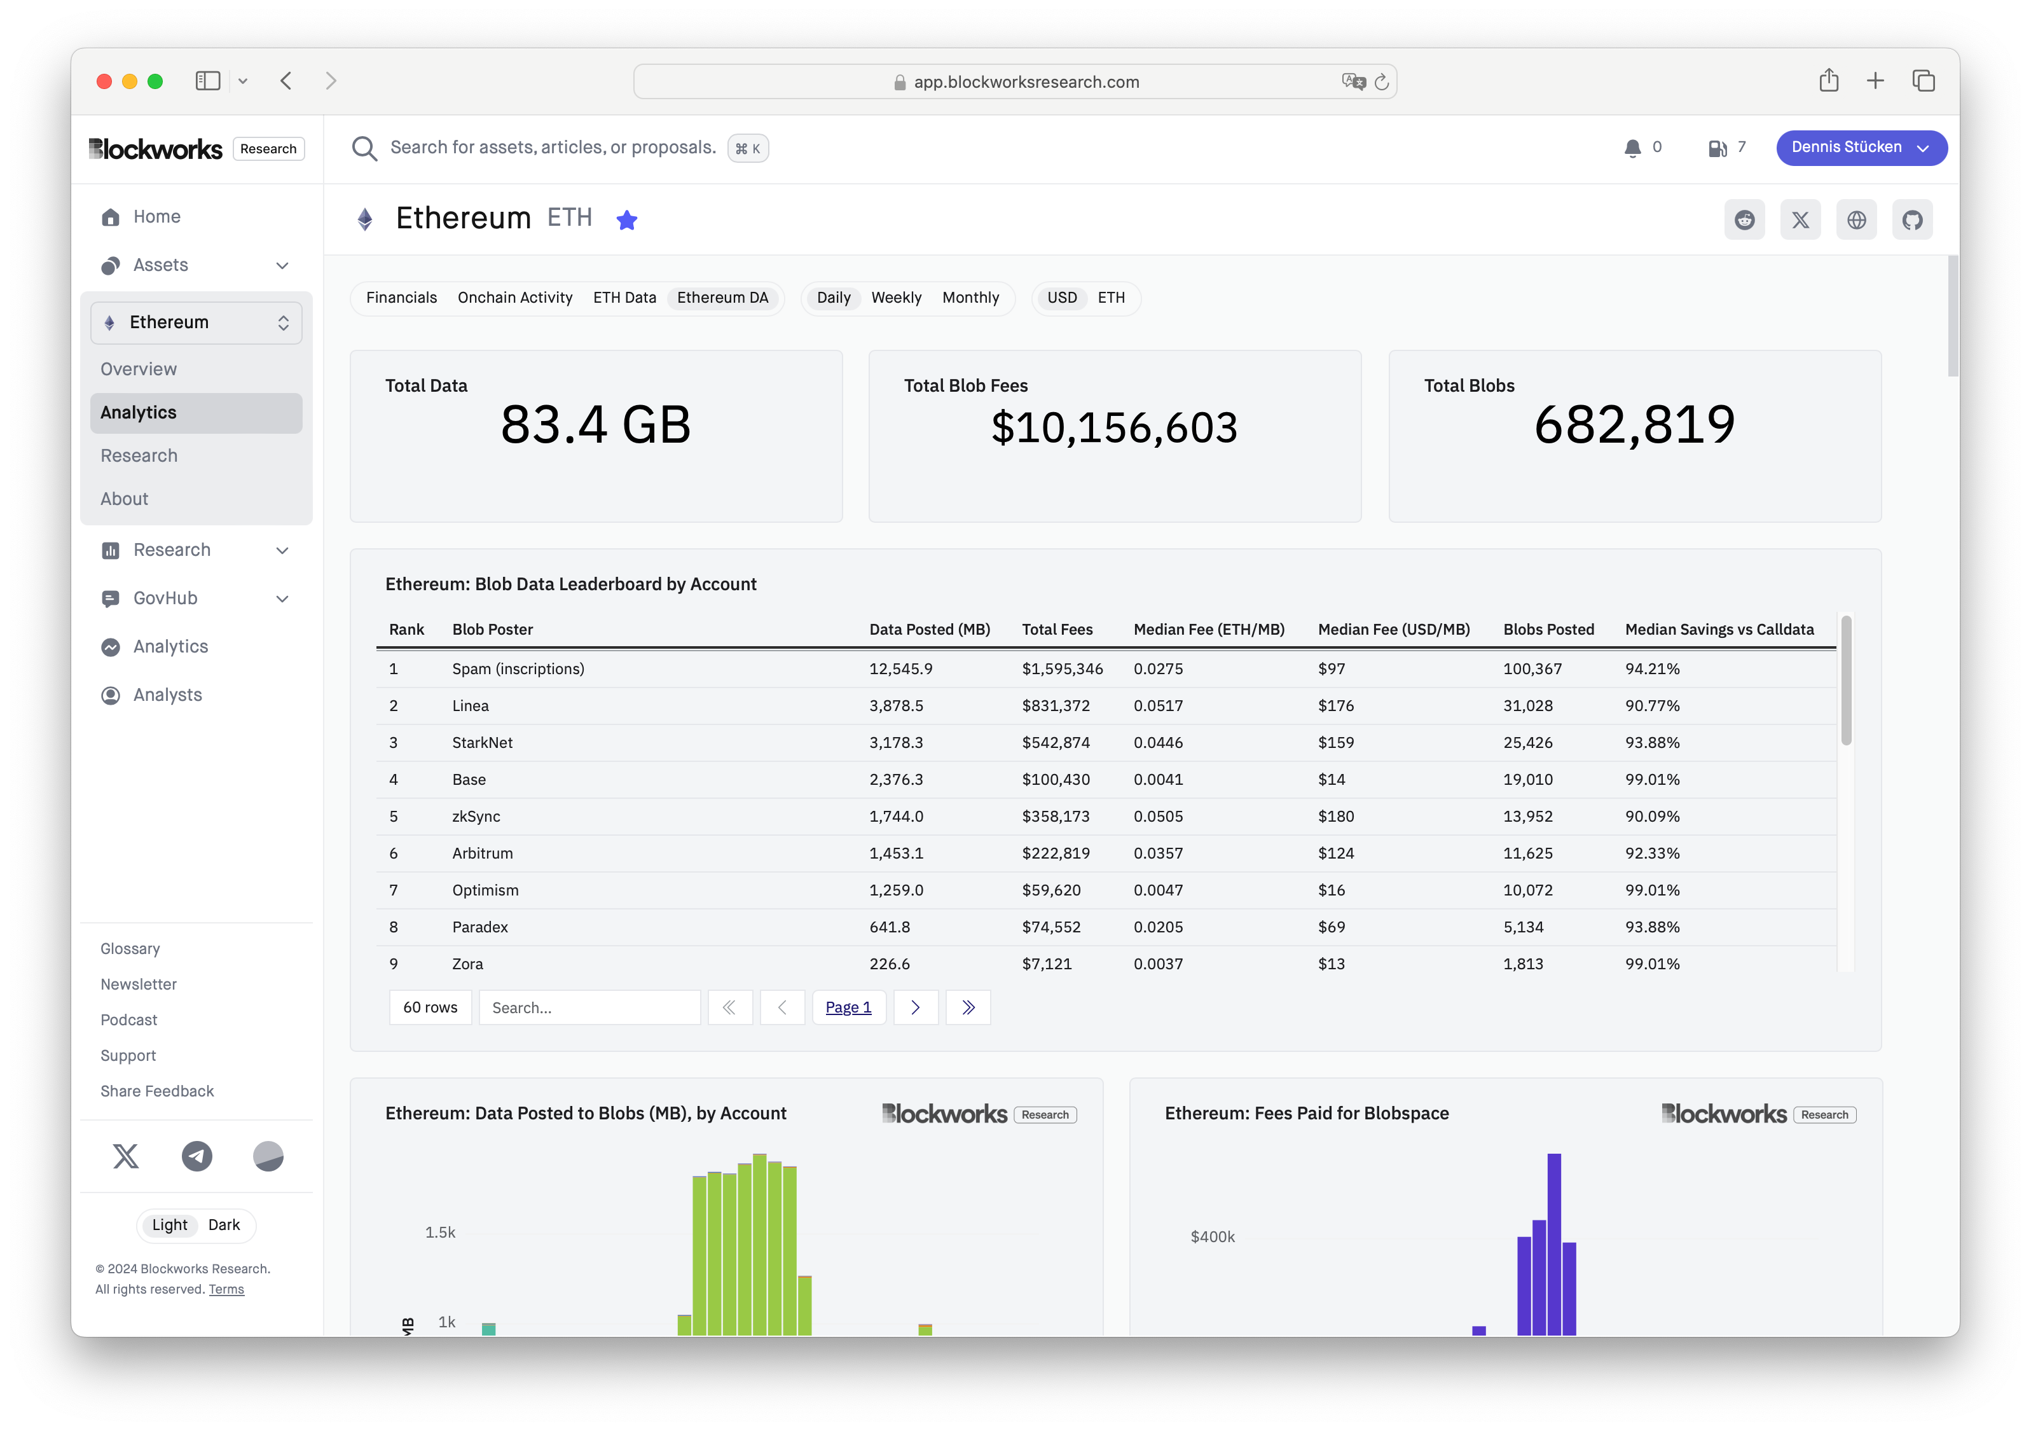Click the Spam (inscriptions) row name

click(518, 669)
